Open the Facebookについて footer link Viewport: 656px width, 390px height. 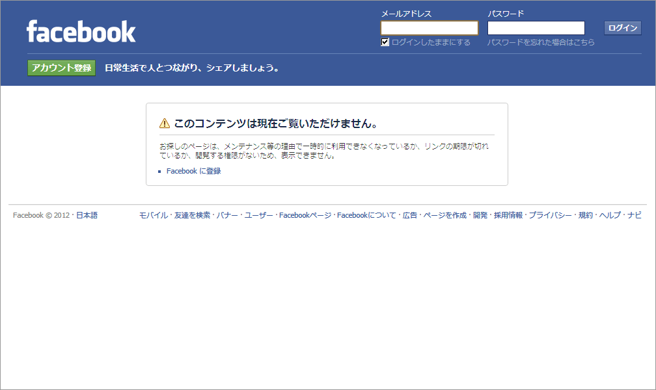[x=366, y=215]
